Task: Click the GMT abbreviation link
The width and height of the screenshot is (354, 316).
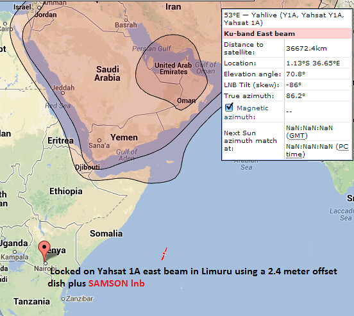Action: 297,136
